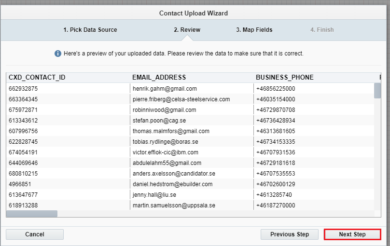Click the CXD_CONTACT_ID column header

click(37, 77)
